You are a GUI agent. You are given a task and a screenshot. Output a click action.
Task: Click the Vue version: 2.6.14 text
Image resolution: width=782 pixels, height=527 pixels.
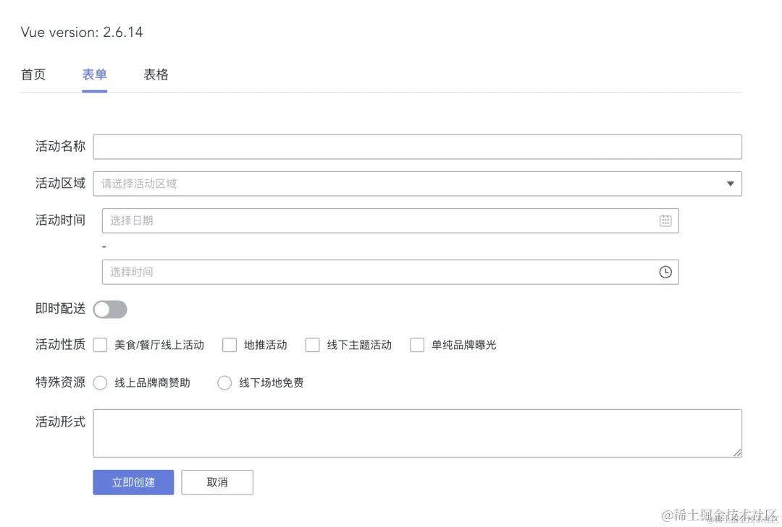82,33
